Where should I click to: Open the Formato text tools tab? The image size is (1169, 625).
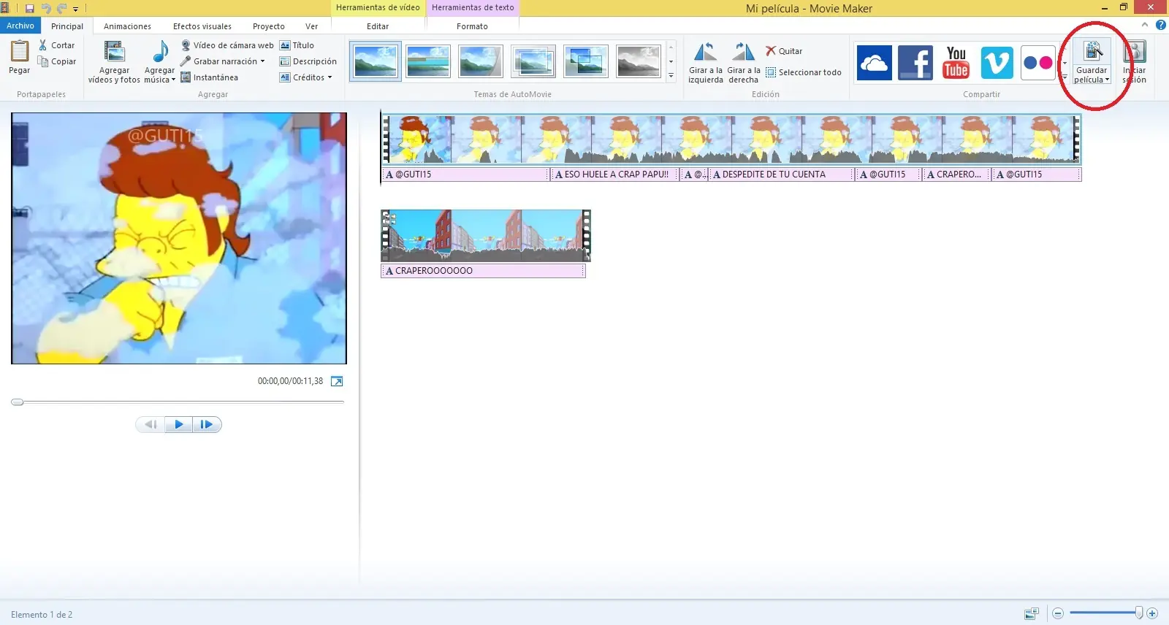[x=472, y=26]
